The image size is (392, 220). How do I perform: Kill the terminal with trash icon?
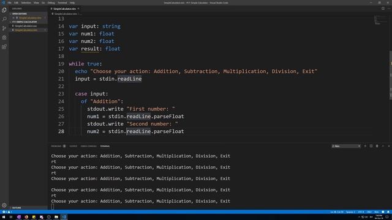tap(377, 146)
